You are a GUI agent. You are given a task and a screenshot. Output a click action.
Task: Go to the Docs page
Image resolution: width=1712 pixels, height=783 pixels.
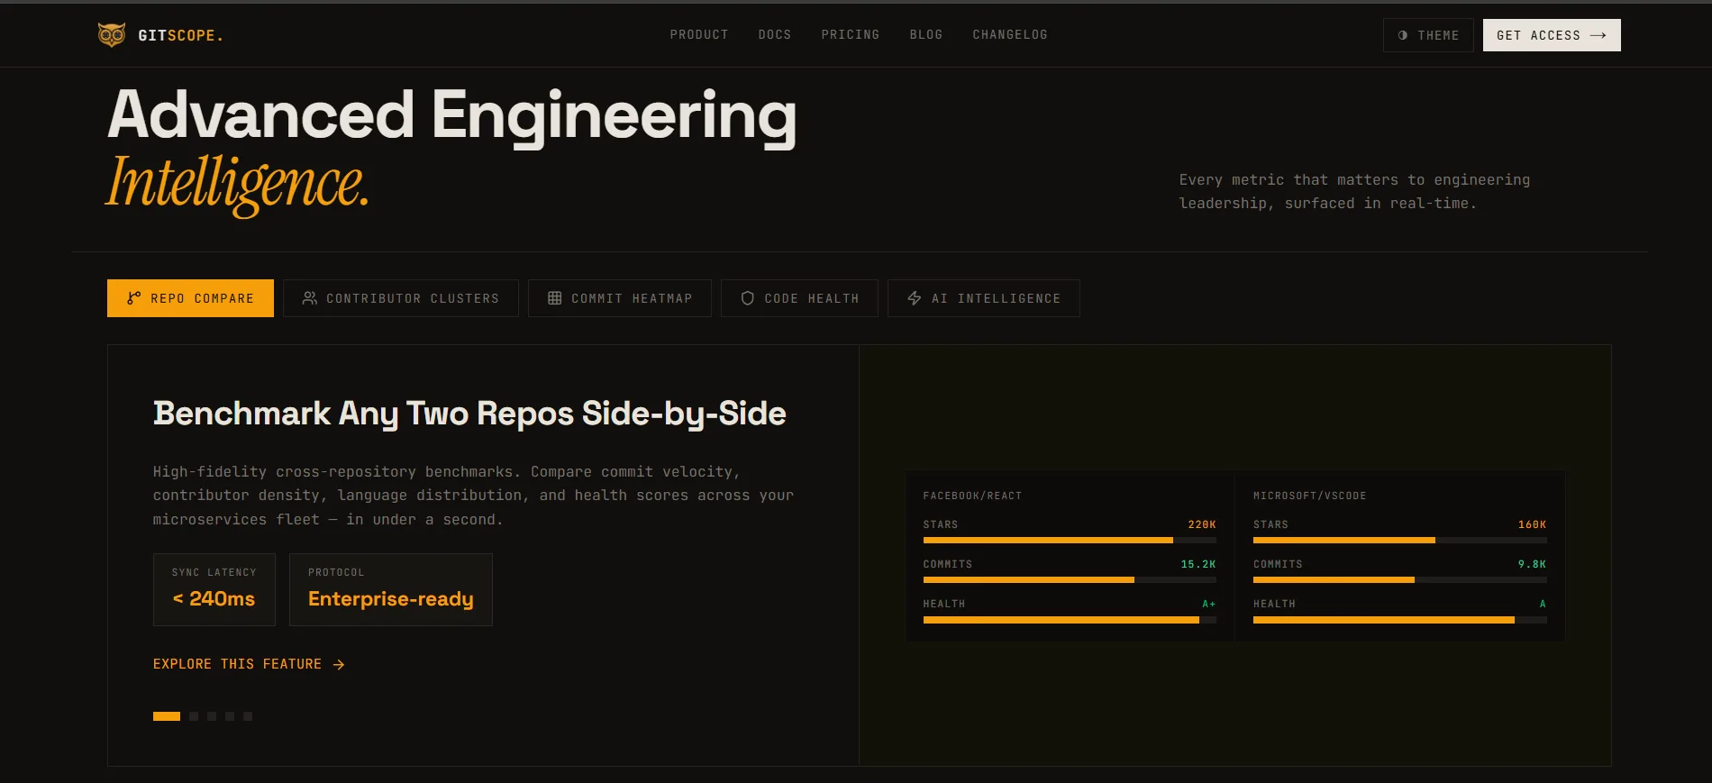775,34
